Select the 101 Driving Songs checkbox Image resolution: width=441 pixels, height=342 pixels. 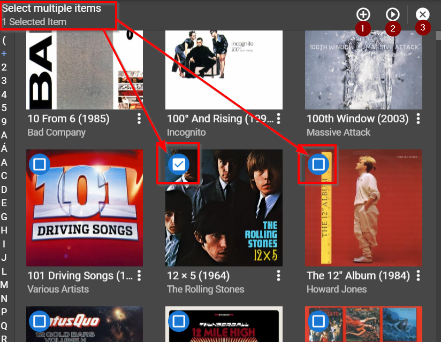39,165
